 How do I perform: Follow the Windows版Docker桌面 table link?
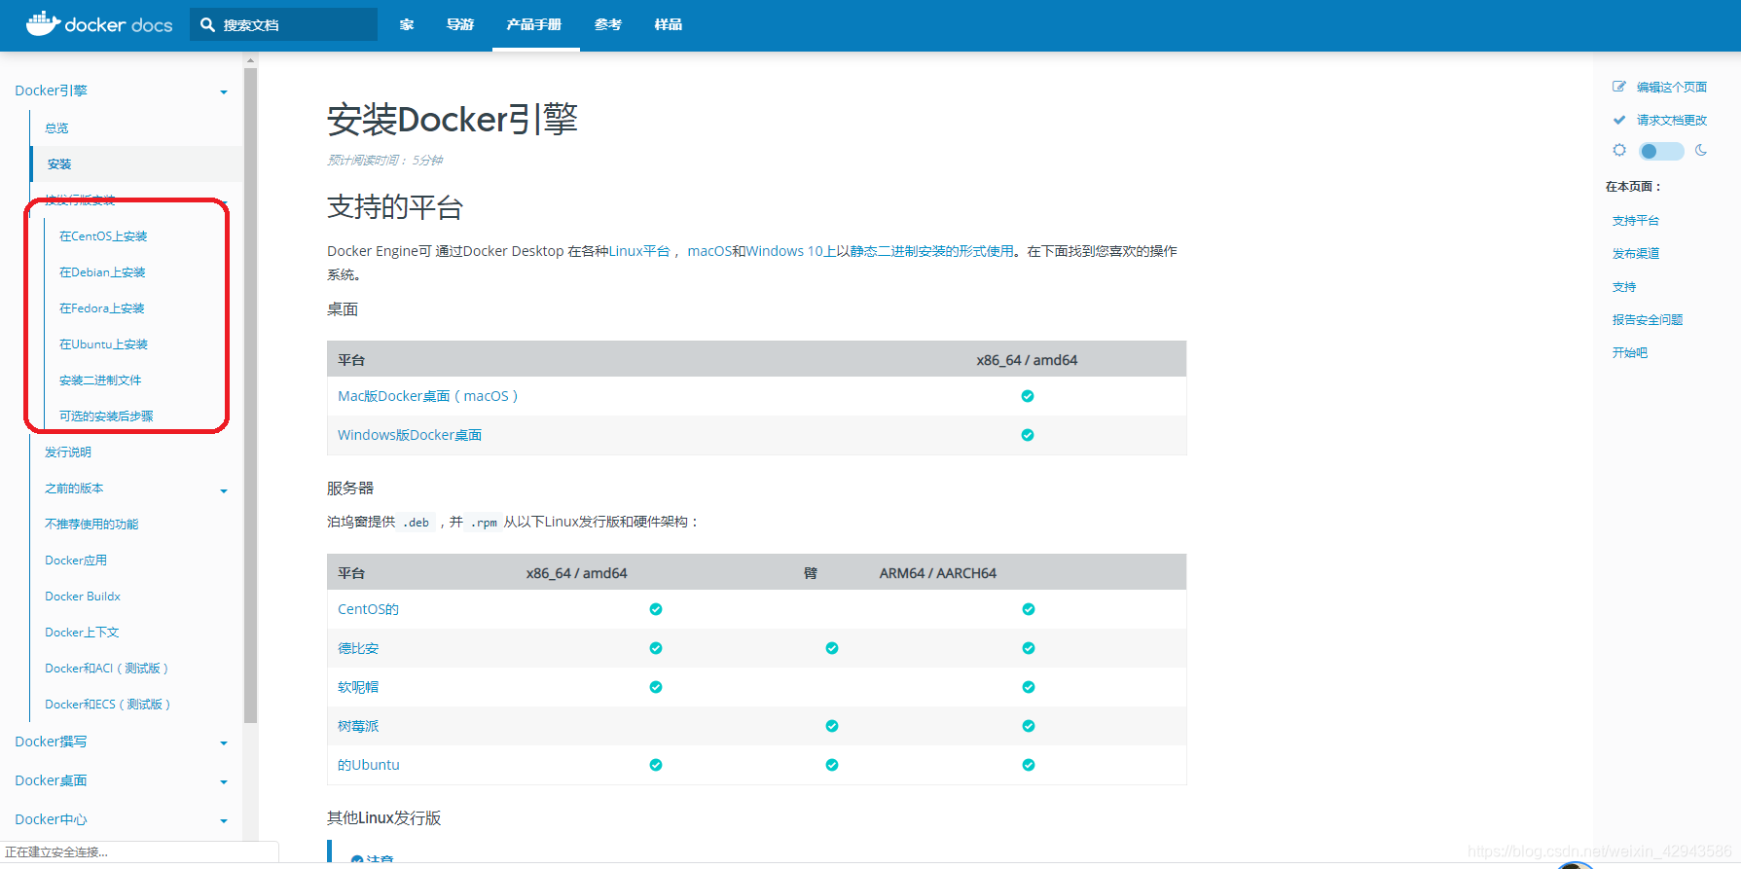[410, 435]
